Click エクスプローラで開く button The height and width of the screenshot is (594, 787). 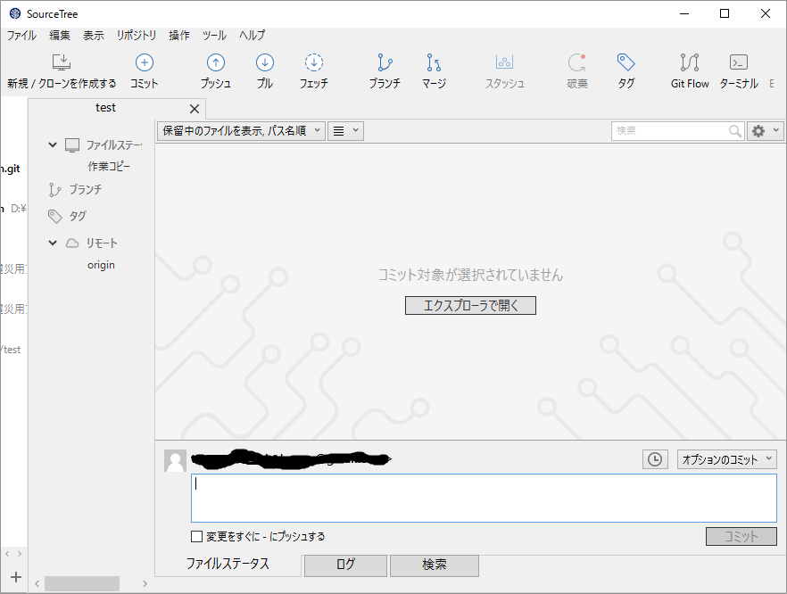pyautogui.click(x=470, y=305)
